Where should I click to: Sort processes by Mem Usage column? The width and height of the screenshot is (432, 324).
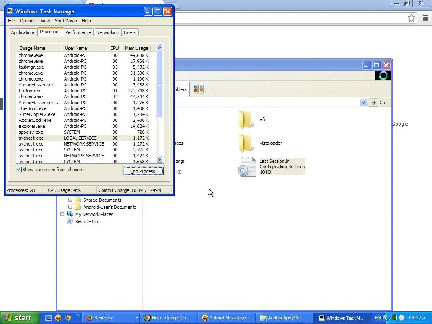coord(136,48)
